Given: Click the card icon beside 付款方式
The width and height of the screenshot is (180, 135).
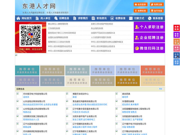Looking at the screenshot, I should 131,18.
